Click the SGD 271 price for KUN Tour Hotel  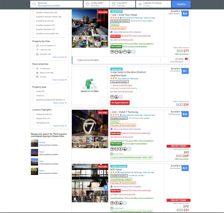pos(183,51)
